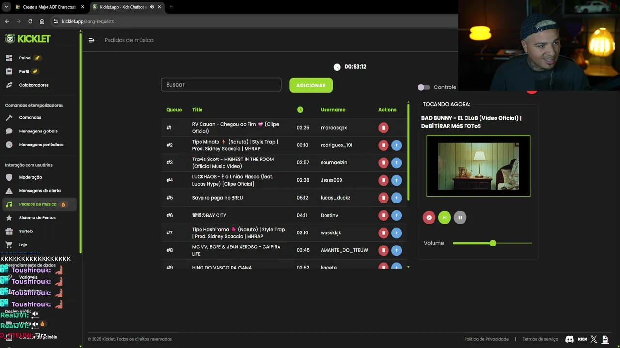Click the Username column header
Image resolution: width=620 pixels, height=348 pixels.
[333, 110]
